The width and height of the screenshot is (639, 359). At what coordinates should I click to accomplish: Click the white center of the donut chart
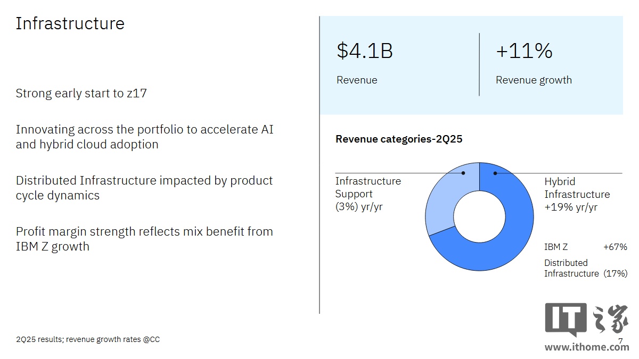tap(479, 216)
